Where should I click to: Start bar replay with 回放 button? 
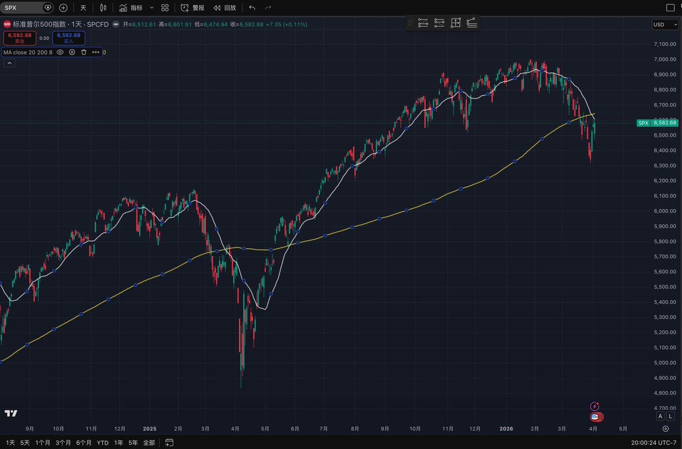coord(224,8)
